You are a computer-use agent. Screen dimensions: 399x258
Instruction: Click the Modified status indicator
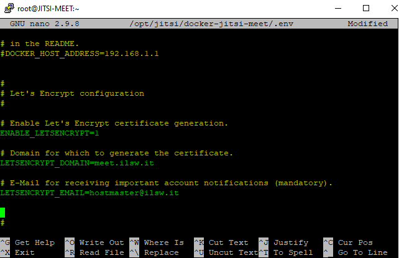[x=368, y=24]
